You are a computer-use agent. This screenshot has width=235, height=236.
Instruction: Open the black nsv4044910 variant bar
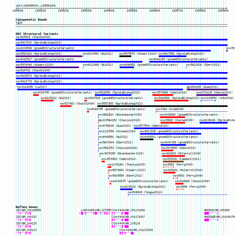147,140
